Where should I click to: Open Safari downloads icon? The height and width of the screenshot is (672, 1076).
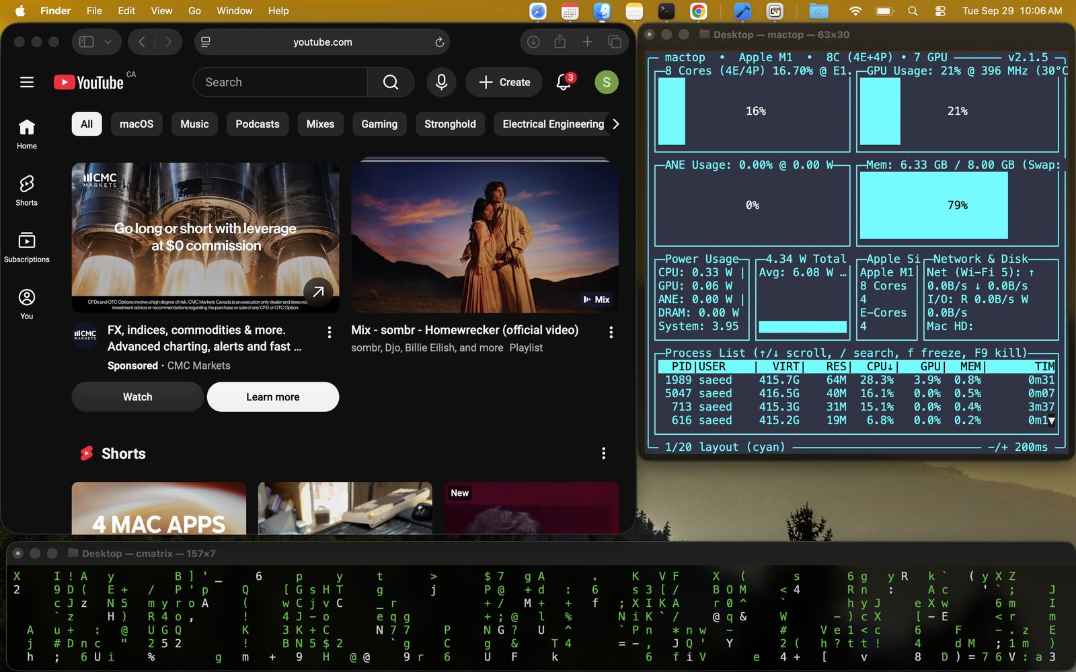pos(533,42)
